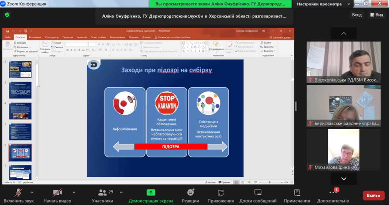Select the Високопільська РДЛВМ video tile
This screenshot has width=389, height=205.
pos(344,62)
